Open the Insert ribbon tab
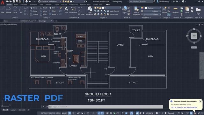The image size is (204, 115). tap(16, 4)
